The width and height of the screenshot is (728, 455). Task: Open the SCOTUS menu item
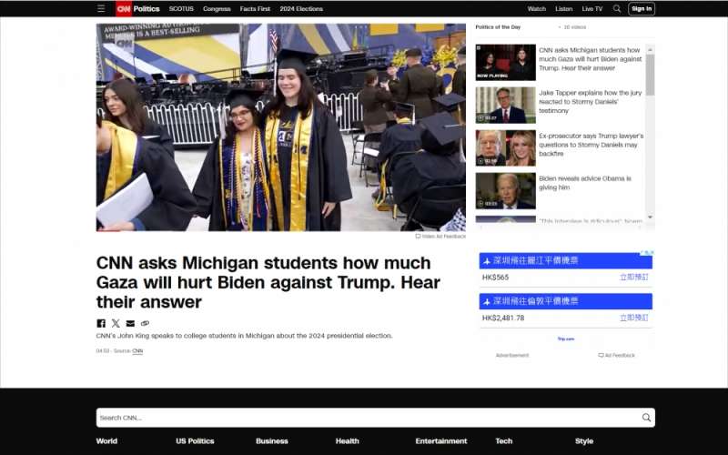181,9
